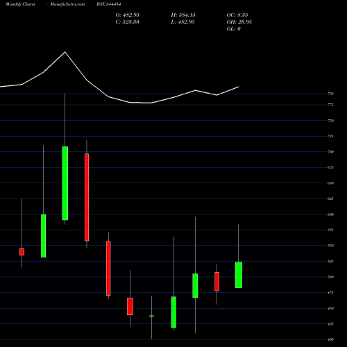Click the 500 price axis label
347x347 pixels.
(x=330, y=277)
